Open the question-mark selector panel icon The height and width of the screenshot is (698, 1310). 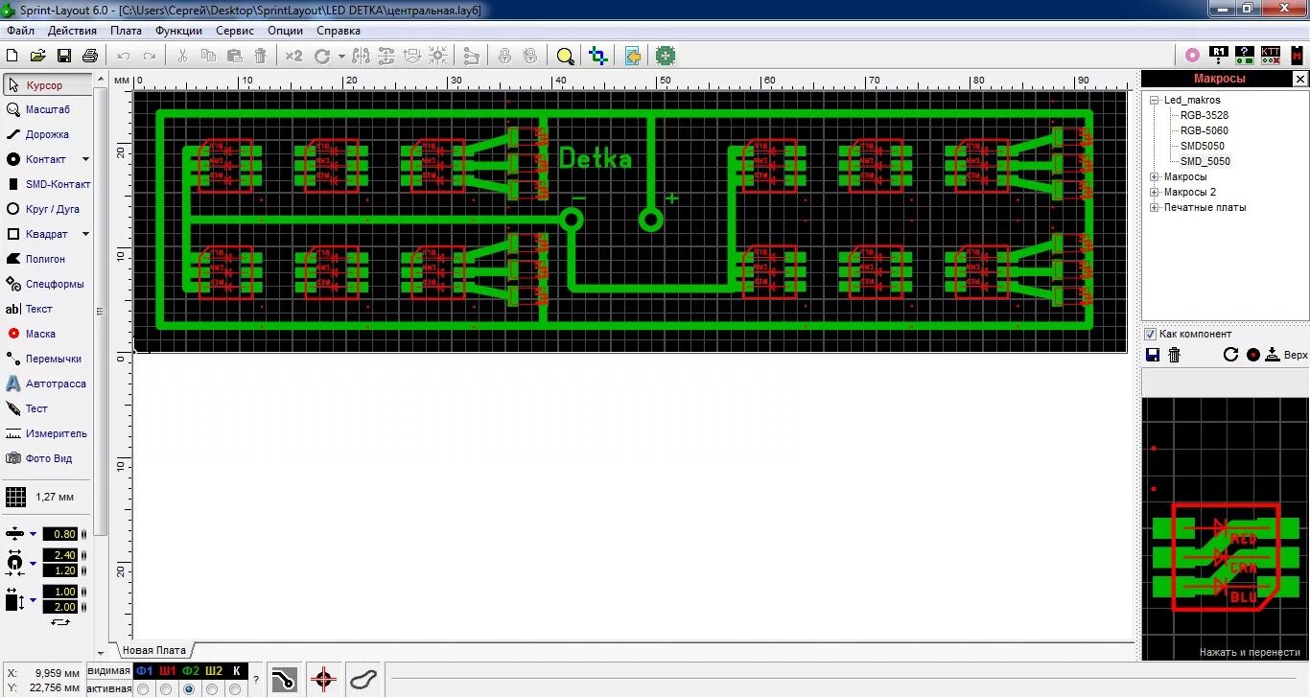click(1245, 56)
